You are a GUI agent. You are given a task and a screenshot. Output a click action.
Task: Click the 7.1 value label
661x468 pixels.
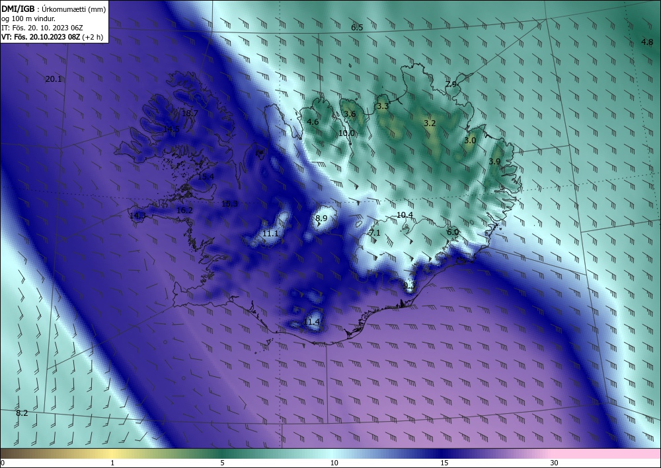click(375, 233)
